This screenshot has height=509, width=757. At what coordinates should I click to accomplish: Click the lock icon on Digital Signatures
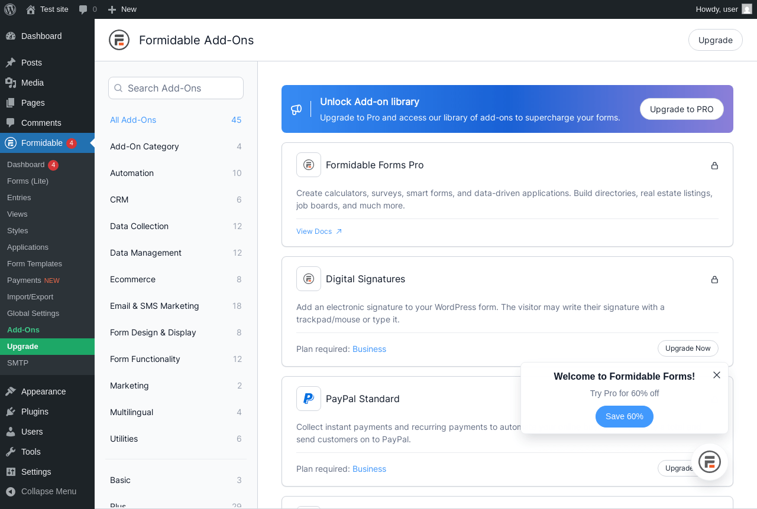[714, 279]
